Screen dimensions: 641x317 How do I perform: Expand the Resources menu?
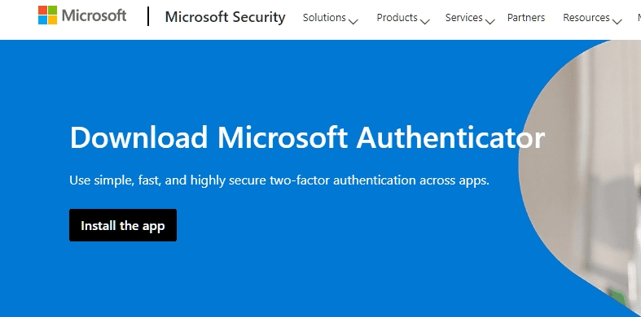point(592,18)
